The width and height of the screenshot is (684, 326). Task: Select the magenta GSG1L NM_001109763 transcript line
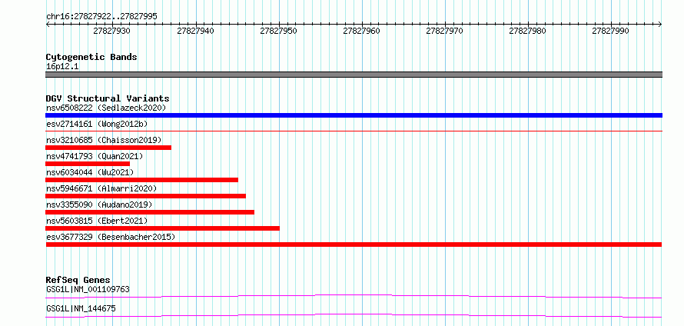354,296
